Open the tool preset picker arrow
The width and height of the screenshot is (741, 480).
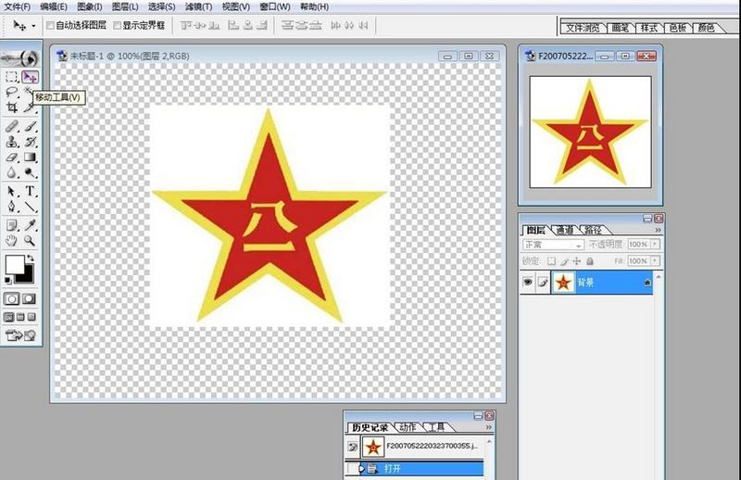coord(33,26)
